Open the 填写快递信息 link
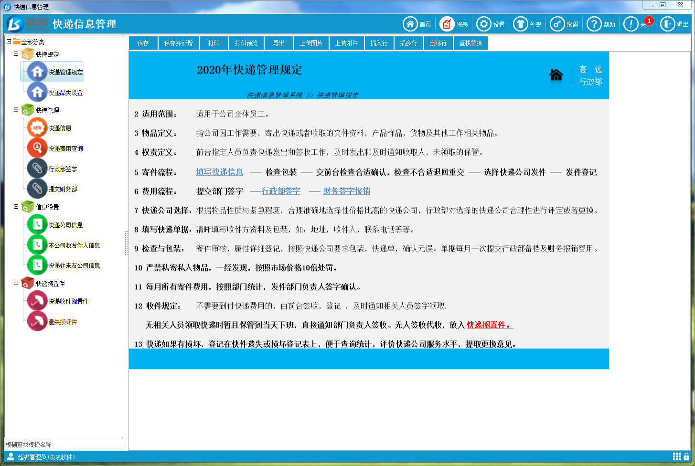Screen dimensions: 695x466 [x=220, y=172]
